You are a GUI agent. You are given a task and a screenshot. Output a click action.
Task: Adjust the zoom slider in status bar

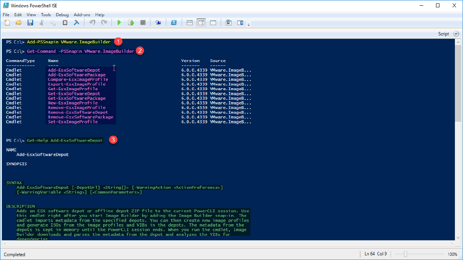(x=406, y=254)
